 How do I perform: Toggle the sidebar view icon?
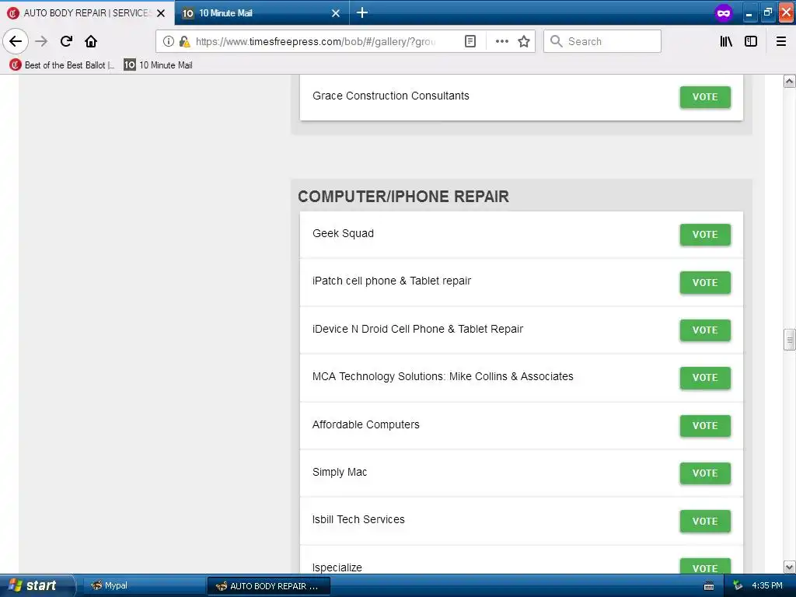tap(751, 41)
